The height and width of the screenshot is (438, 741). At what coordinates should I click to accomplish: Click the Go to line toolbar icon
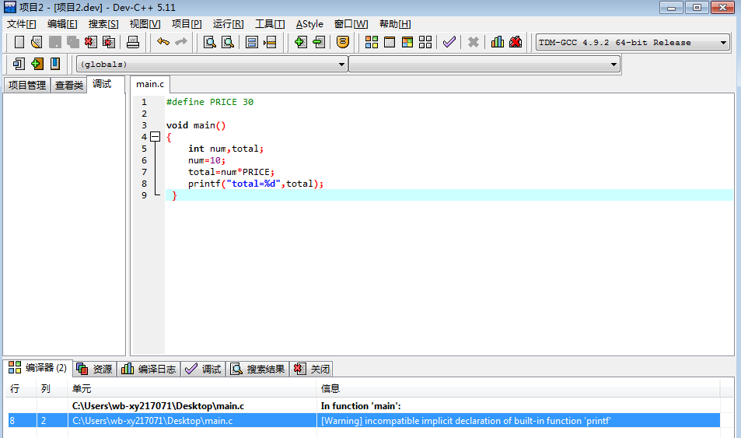tap(270, 42)
